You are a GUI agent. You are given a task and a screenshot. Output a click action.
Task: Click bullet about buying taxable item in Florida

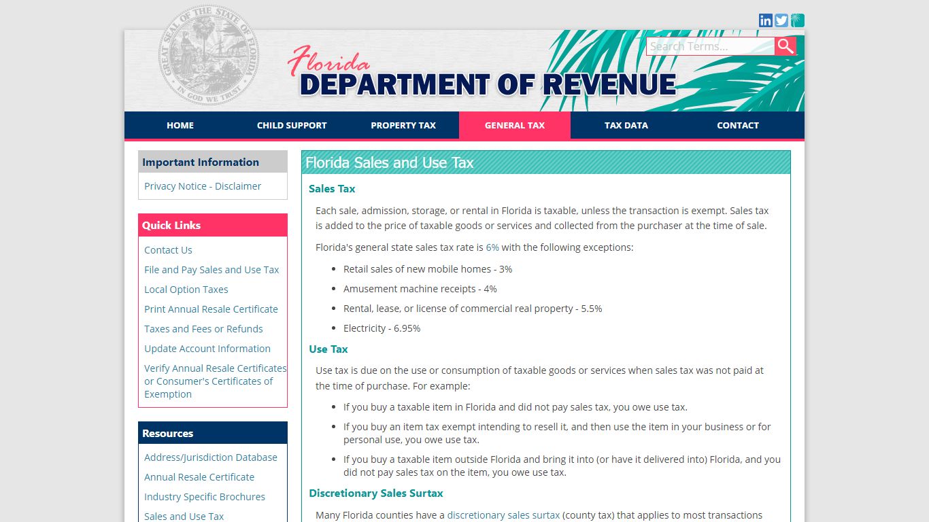point(516,407)
